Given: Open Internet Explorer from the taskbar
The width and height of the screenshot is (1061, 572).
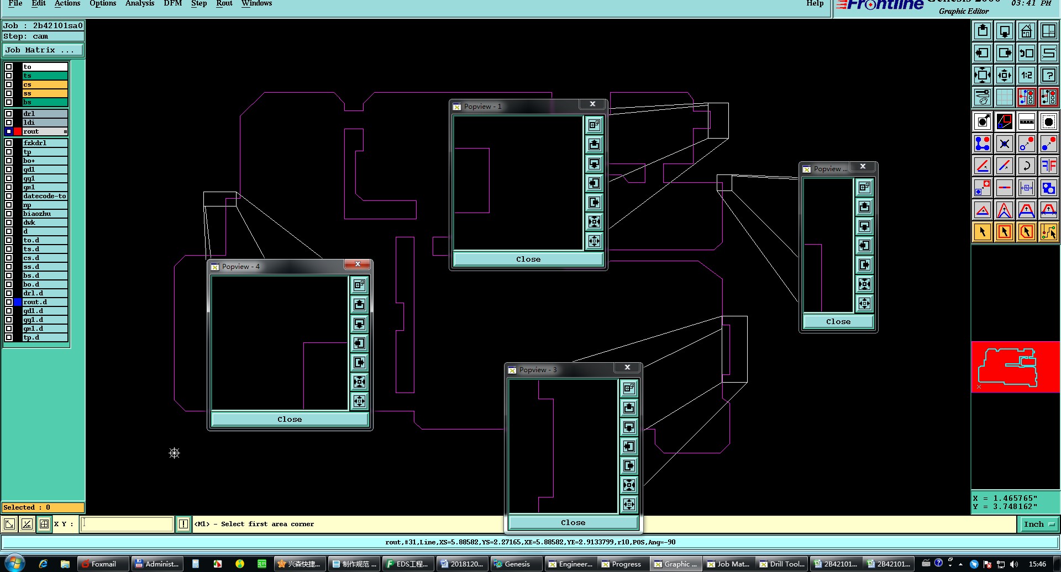Looking at the screenshot, I should point(43,564).
